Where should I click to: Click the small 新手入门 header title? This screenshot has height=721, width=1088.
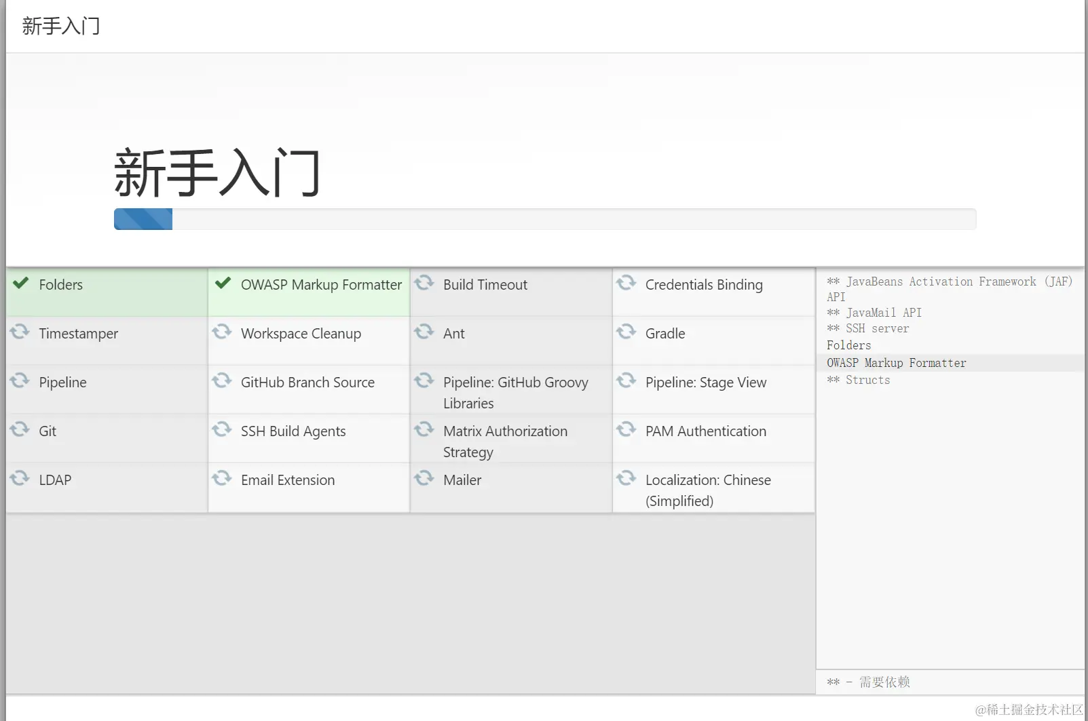61,26
